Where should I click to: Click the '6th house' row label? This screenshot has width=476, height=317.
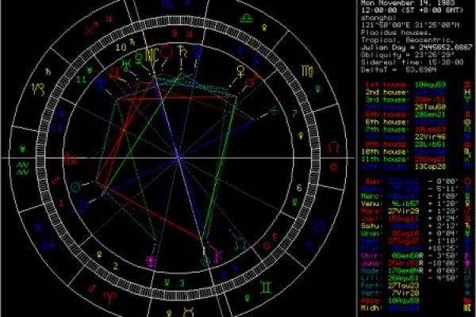(386, 122)
